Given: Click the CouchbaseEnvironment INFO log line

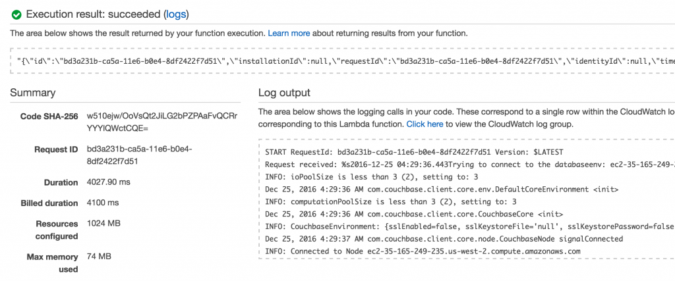Looking at the screenshot, I should (470, 226).
